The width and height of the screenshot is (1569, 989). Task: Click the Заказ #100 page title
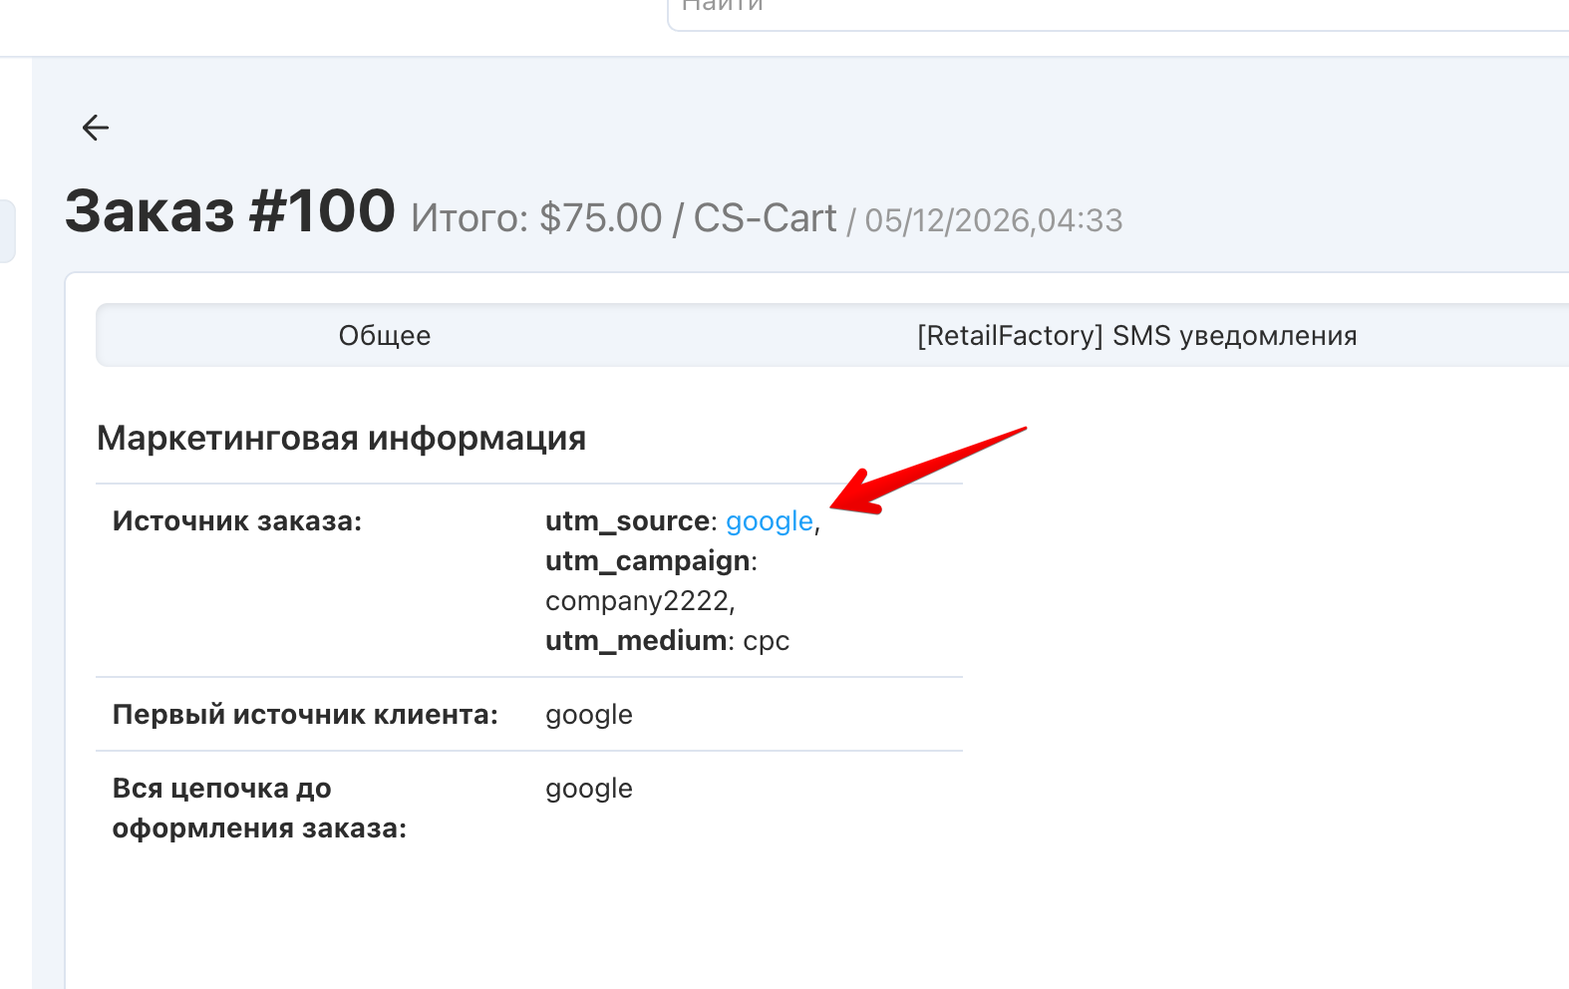(x=230, y=211)
